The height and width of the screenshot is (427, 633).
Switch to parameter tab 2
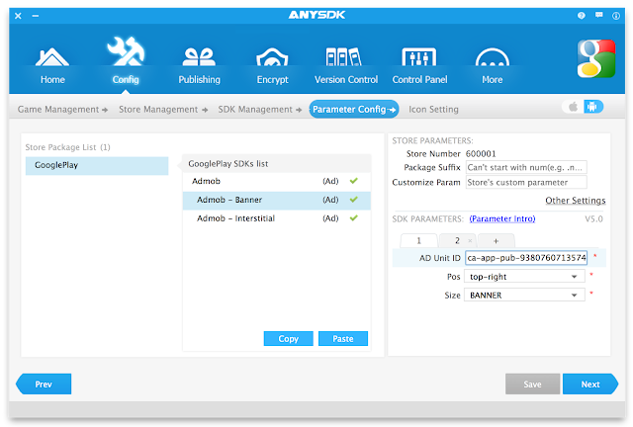coord(457,241)
